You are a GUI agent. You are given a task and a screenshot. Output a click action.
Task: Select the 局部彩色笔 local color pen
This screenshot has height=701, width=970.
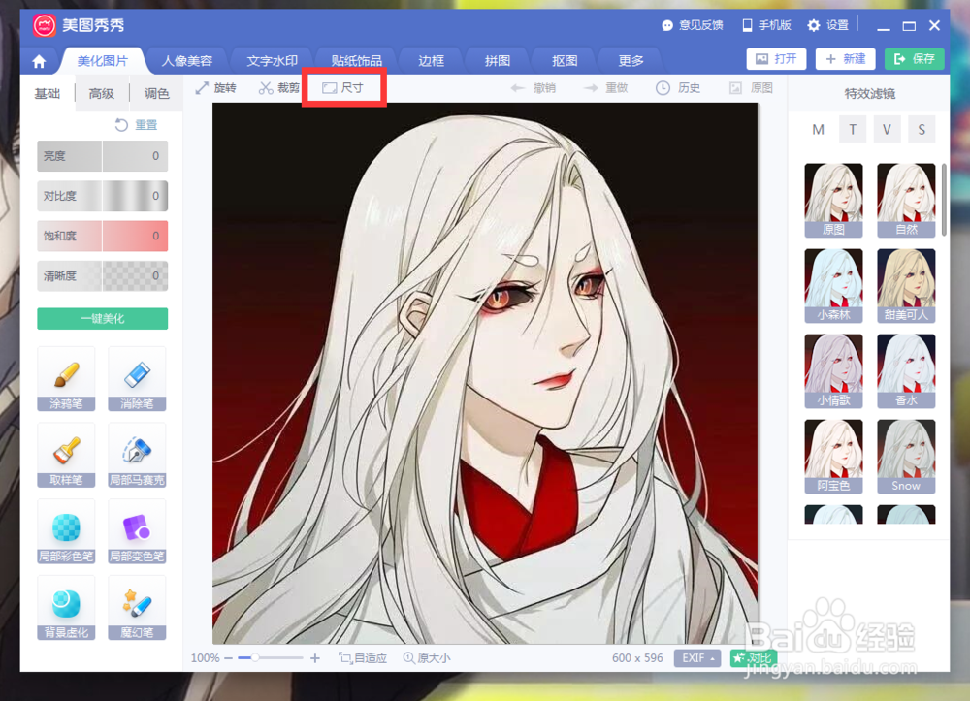click(66, 531)
